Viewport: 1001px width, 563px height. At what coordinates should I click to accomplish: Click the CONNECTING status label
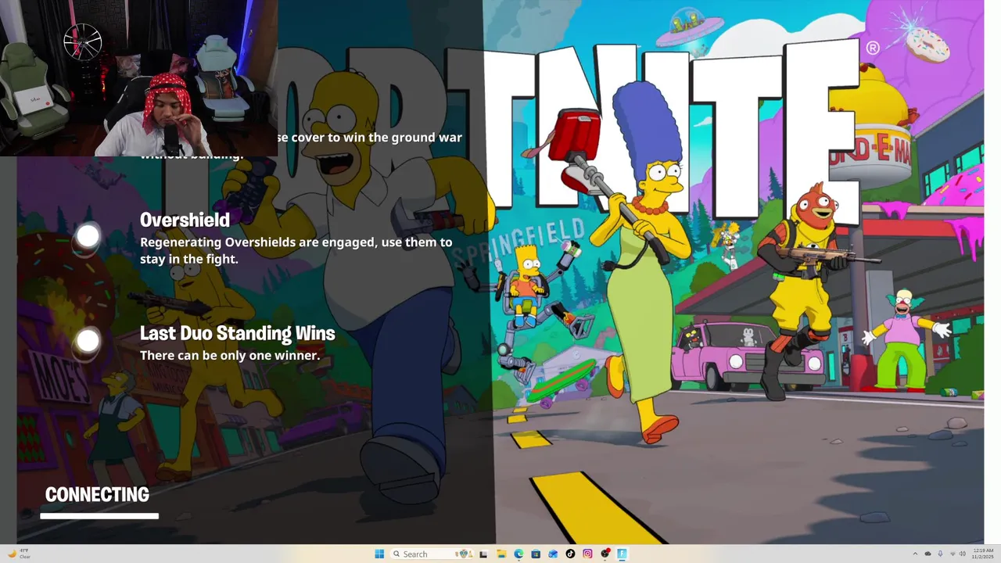pos(97,494)
